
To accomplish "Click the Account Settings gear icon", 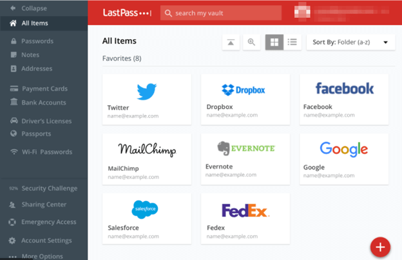I will (12, 240).
